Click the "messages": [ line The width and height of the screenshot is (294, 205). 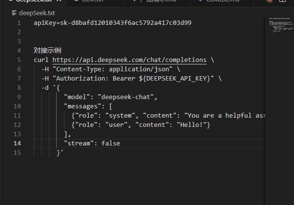(88, 106)
